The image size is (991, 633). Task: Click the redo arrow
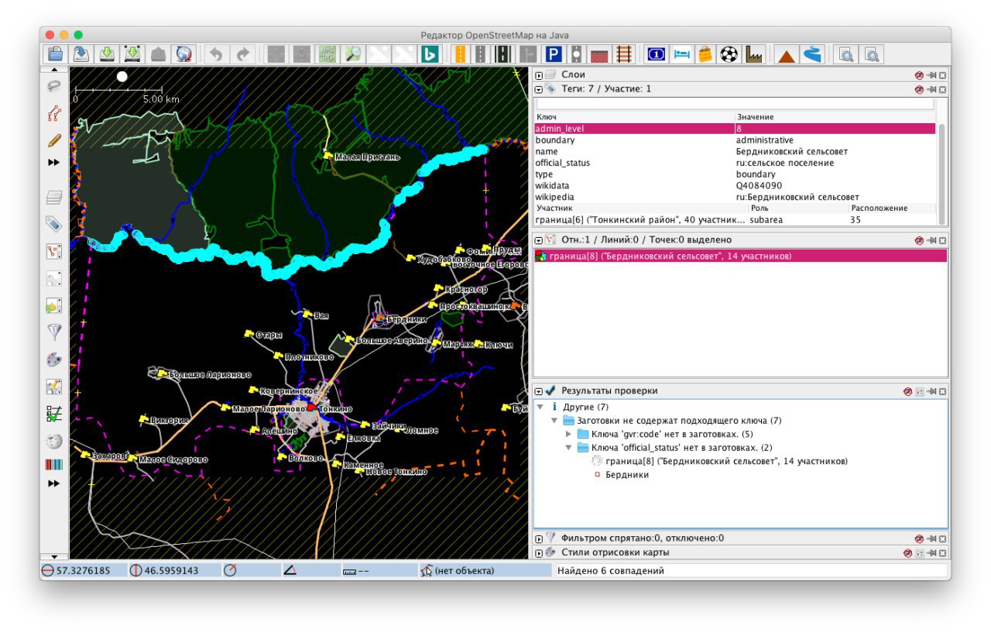[243, 53]
